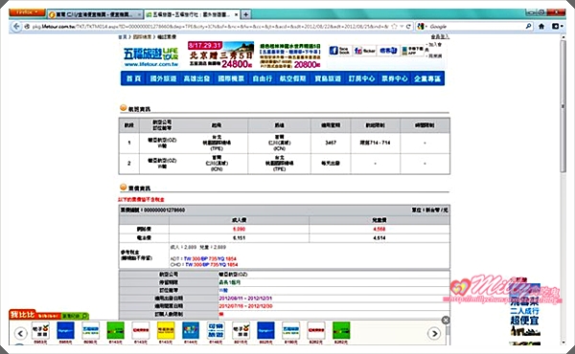Click the search magnifier icon
The image size is (575, 354).
point(528,27)
